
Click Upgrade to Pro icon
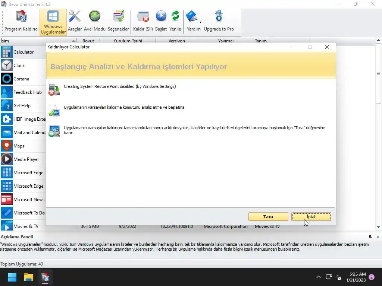[x=219, y=21]
